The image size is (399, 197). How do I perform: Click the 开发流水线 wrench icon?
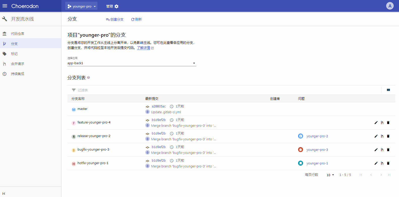5,19
